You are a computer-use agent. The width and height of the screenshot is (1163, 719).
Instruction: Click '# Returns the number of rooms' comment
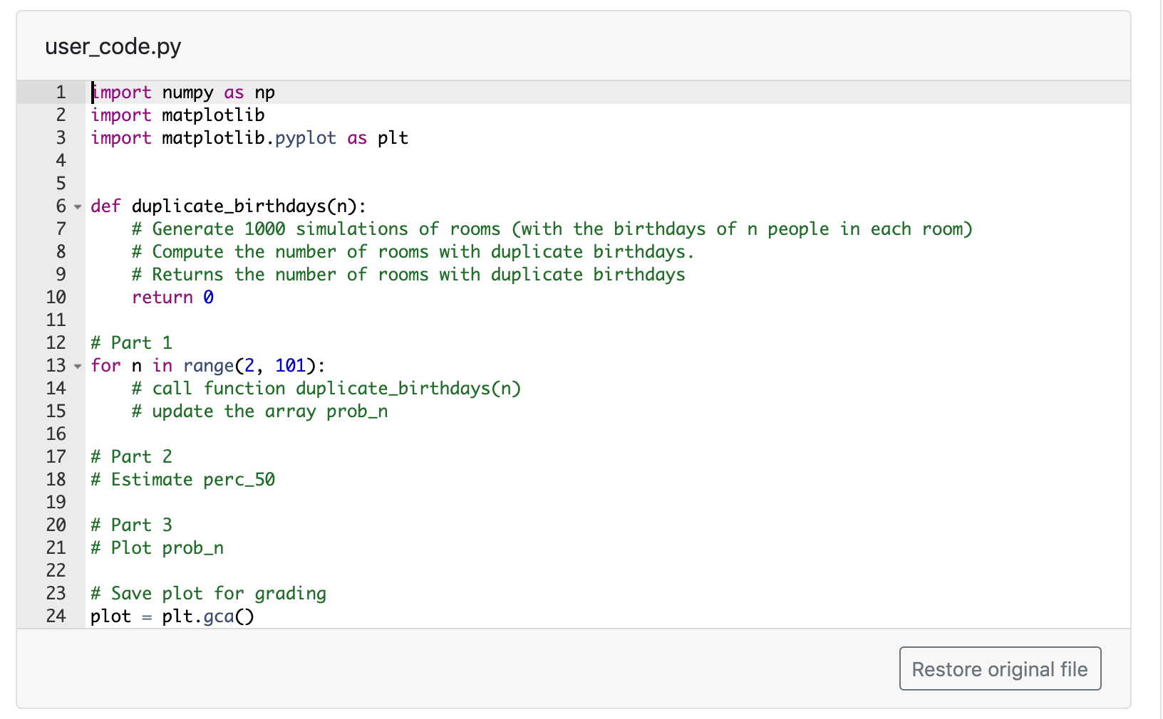408,275
